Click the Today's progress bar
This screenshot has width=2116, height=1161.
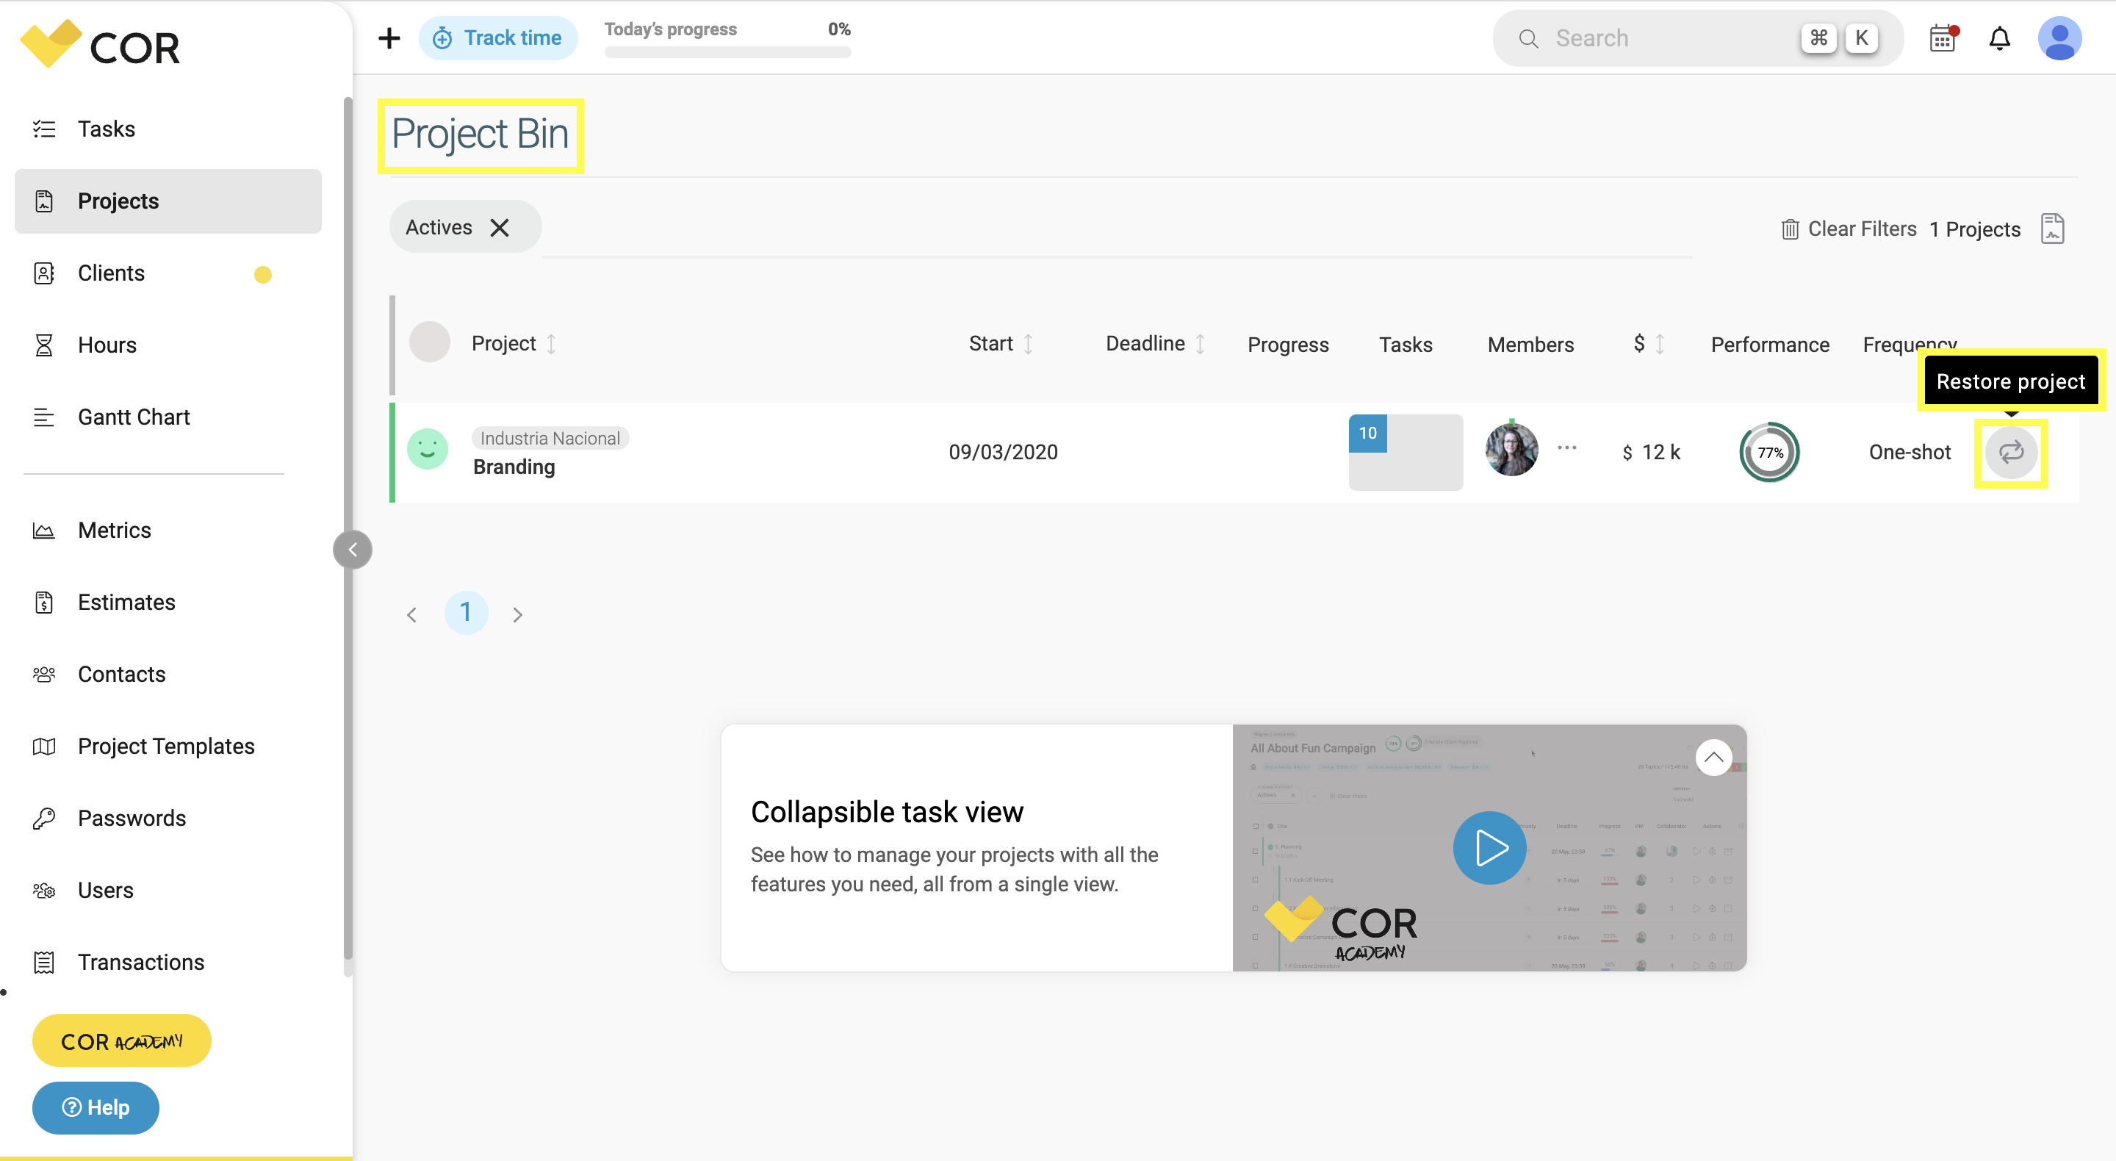(x=727, y=51)
